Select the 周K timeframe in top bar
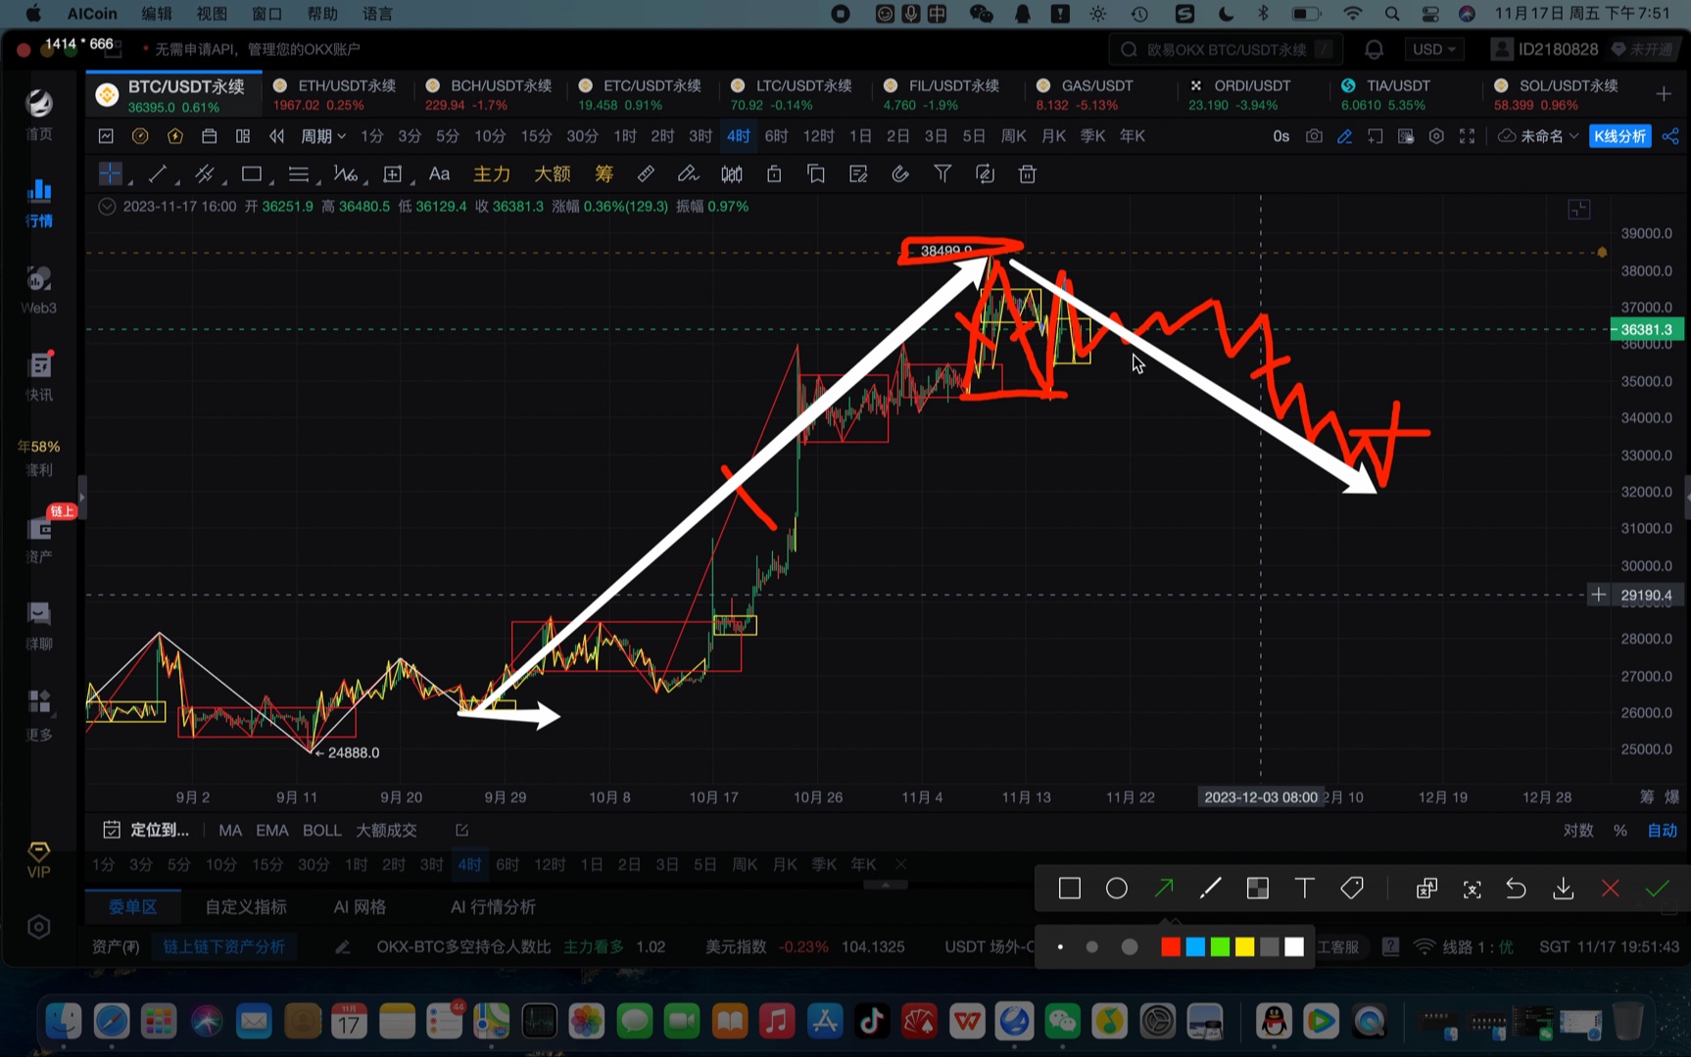This screenshot has height=1057, width=1691. [1013, 136]
